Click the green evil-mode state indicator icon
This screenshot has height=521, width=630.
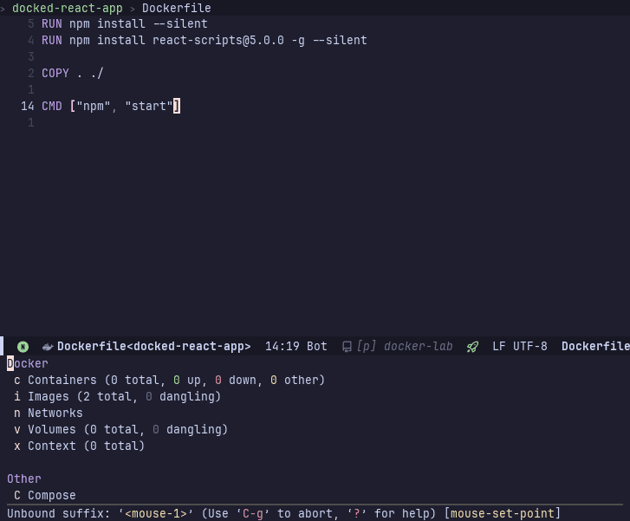(x=23, y=347)
